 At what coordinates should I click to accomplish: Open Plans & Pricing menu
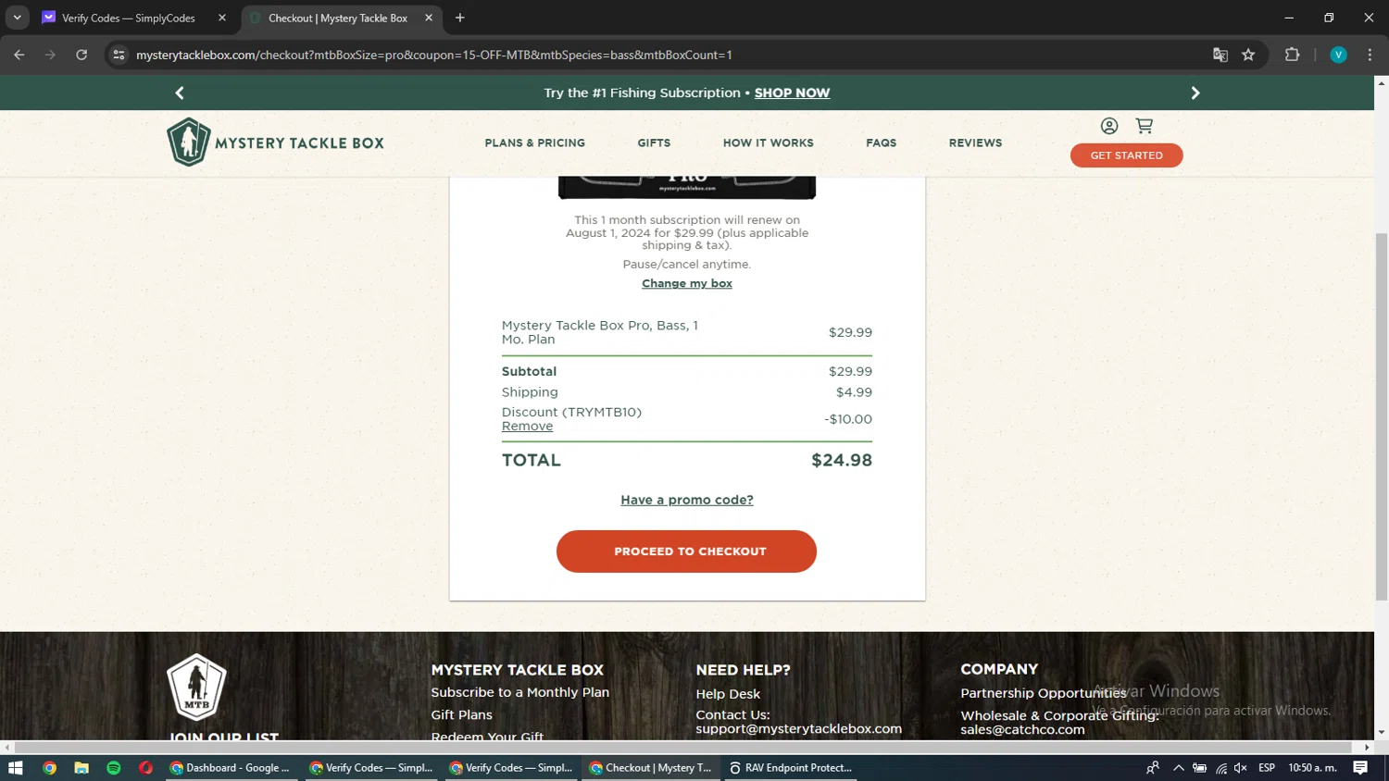point(534,143)
